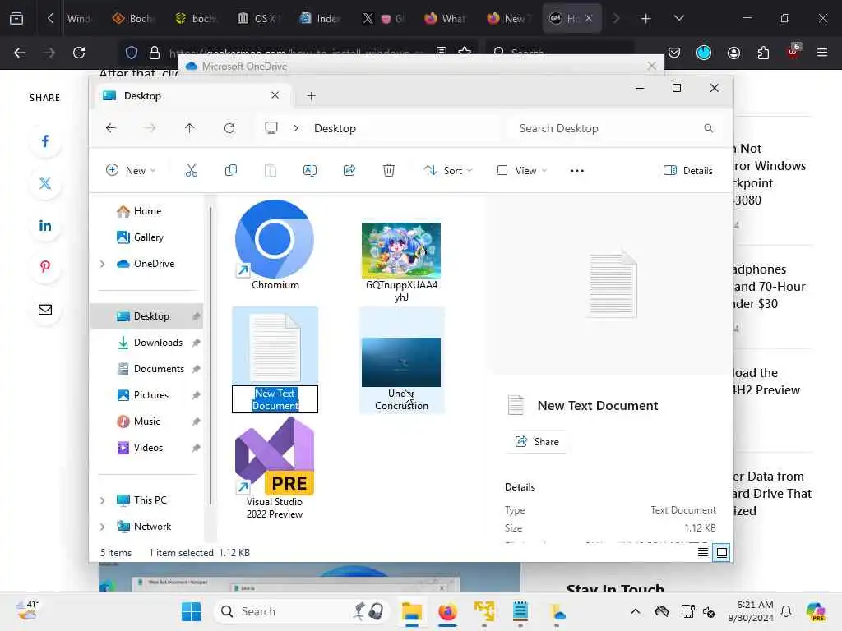Click the Copy icon in Explorer toolbar
The width and height of the screenshot is (842, 631).
[x=231, y=171]
